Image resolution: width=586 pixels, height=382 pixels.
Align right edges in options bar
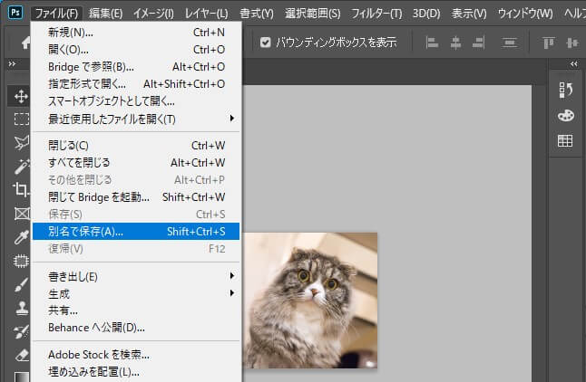click(479, 43)
